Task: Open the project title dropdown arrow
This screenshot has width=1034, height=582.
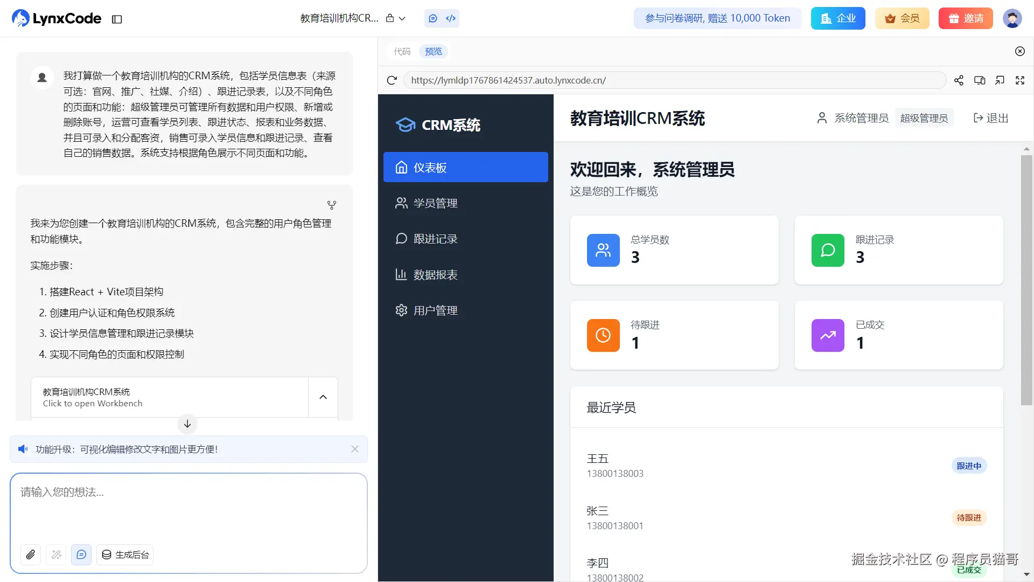Action: pyautogui.click(x=402, y=18)
